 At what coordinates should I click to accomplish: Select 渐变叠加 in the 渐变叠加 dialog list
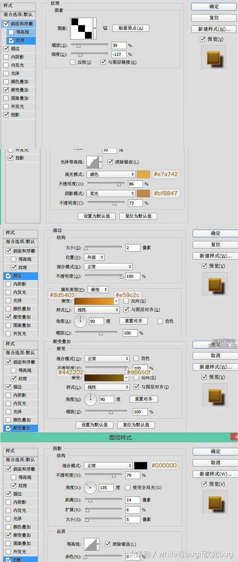[x=21, y=428]
